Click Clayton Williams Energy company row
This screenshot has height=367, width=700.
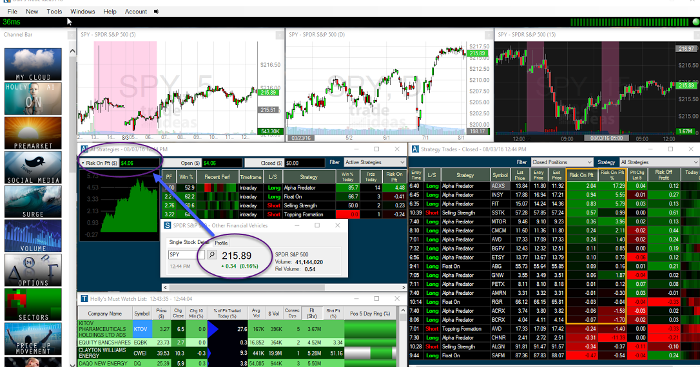(237, 353)
